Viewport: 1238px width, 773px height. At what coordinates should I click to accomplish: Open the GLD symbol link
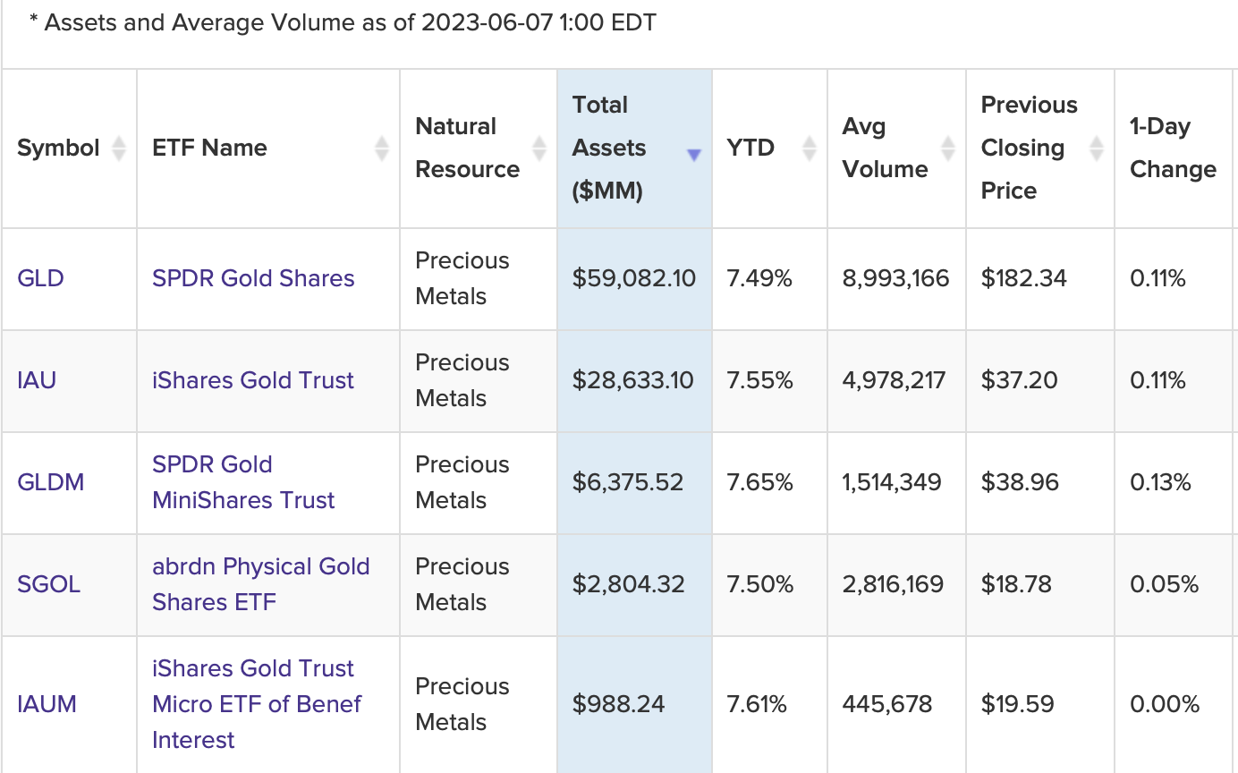pos(41,278)
